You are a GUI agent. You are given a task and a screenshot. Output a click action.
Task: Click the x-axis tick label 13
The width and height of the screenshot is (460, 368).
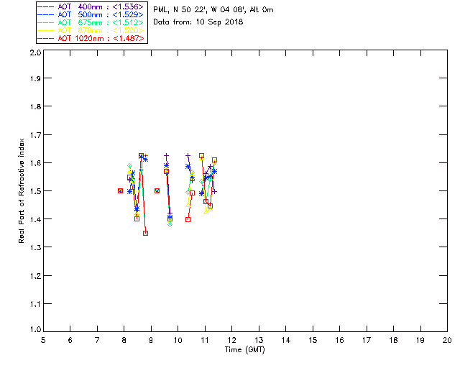pos(259,340)
